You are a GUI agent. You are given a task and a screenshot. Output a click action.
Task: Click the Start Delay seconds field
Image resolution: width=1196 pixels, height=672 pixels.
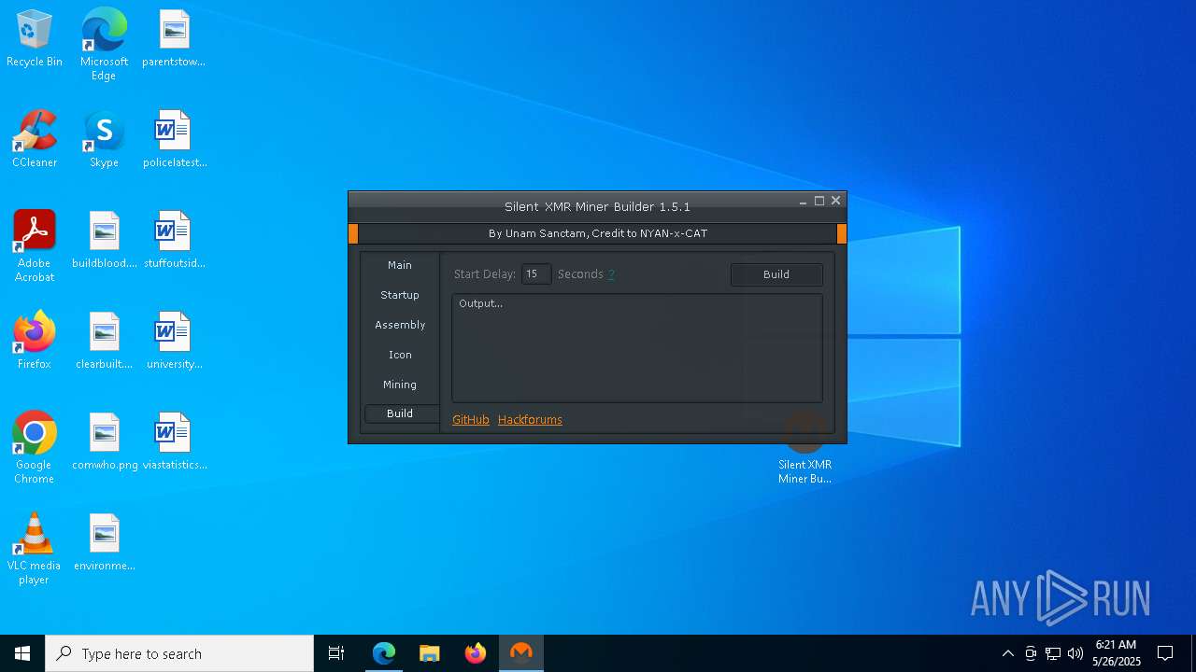pos(536,274)
